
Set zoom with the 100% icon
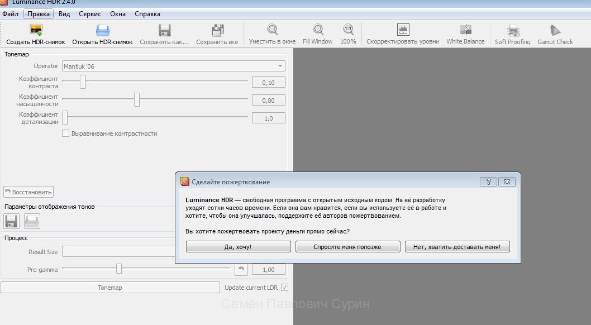pos(348,30)
